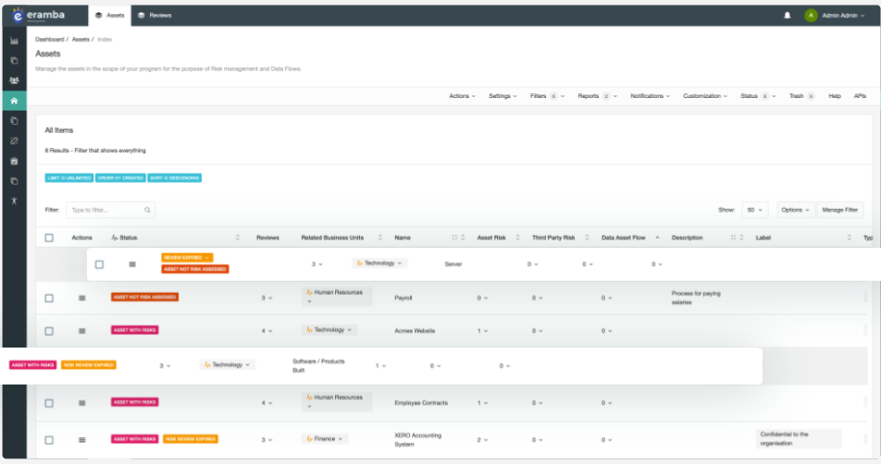Click the sort arrows on Related Business Units

(x=380, y=238)
